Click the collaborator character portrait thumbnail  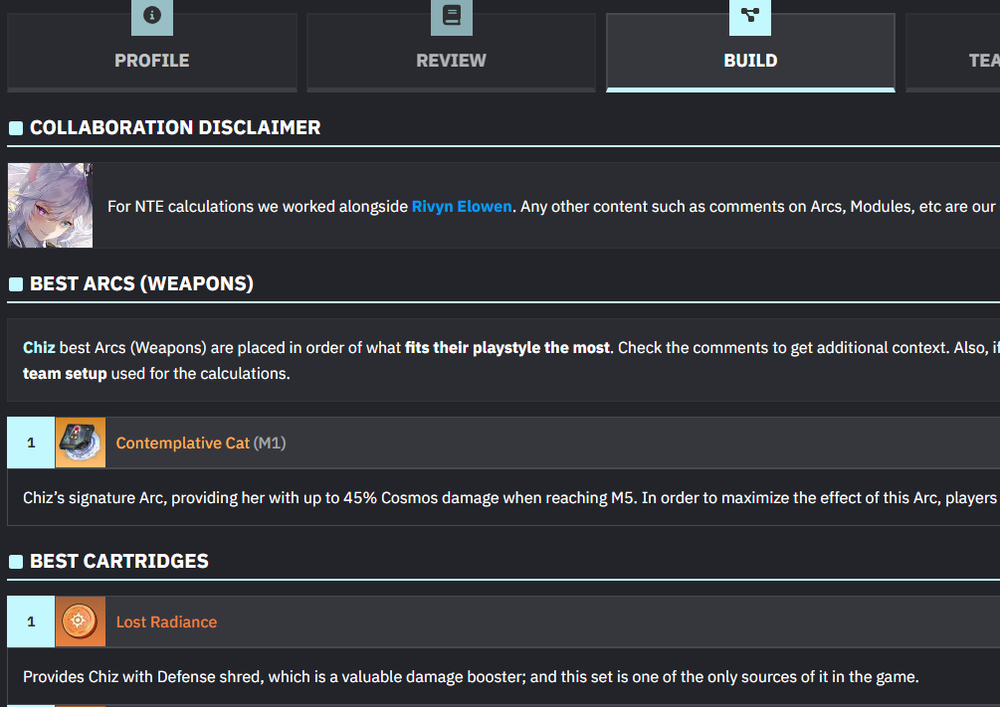[50, 205]
